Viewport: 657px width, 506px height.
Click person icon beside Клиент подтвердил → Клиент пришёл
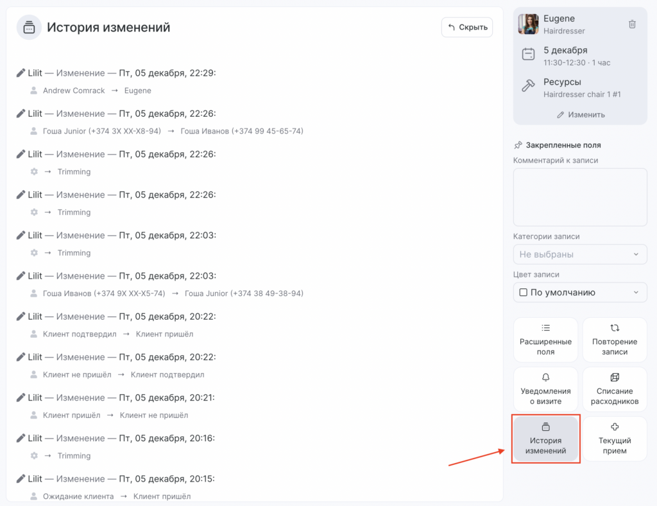click(x=33, y=334)
